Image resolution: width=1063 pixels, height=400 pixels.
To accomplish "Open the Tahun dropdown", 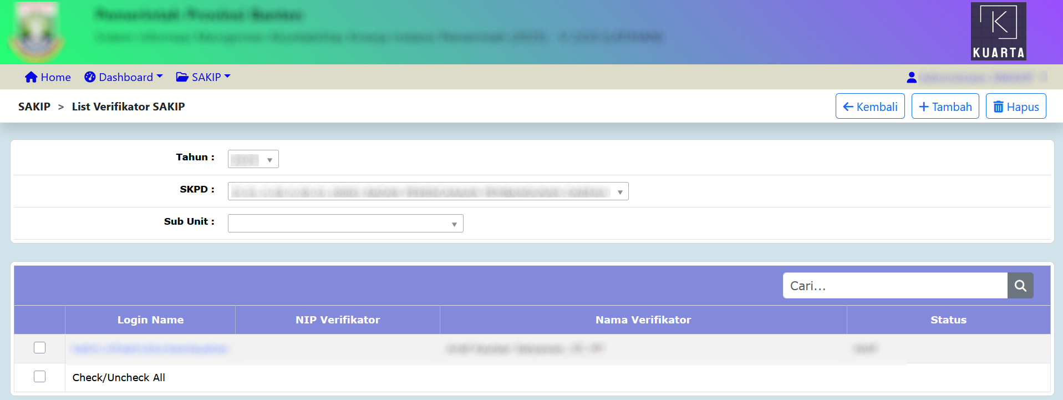I will (x=253, y=159).
